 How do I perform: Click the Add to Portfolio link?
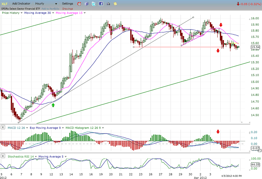pyautogui.click(x=51, y=8)
